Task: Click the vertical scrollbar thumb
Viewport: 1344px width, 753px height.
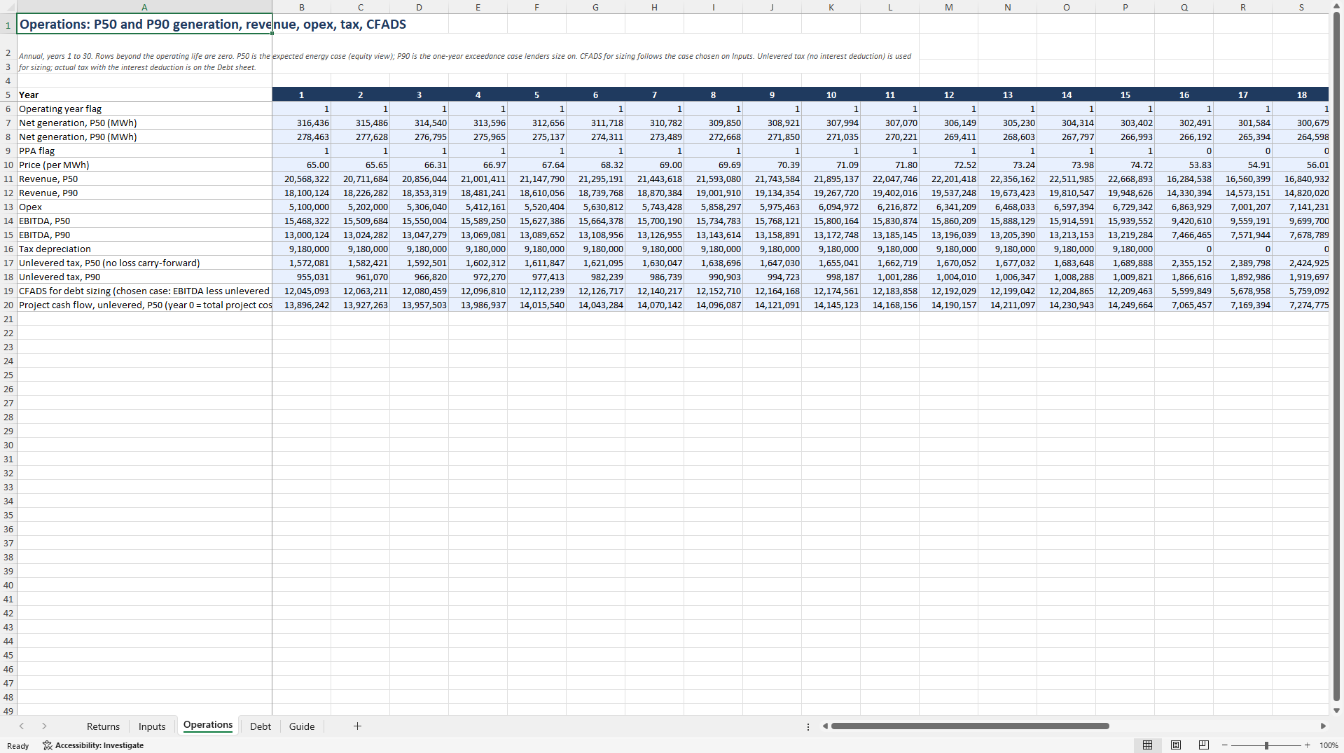Action: coord(1336,356)
